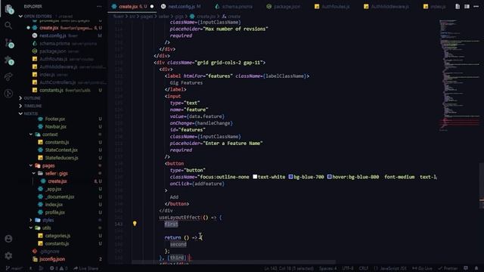Switch to the schema.prisma tab
The width and height of the screenshot is (484, 272).
tap(234, 7)
